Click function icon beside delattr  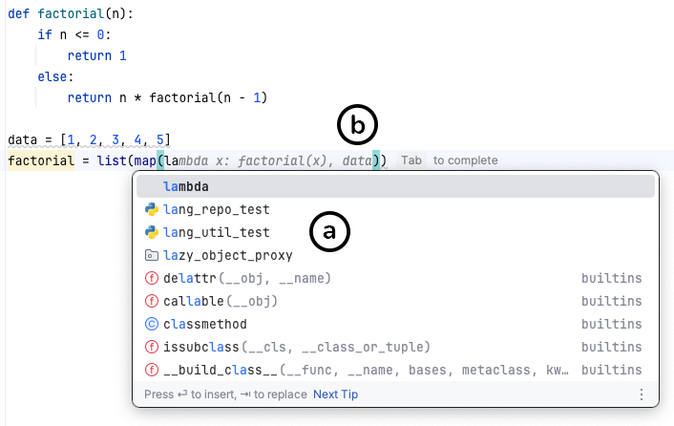click(151, 278)
